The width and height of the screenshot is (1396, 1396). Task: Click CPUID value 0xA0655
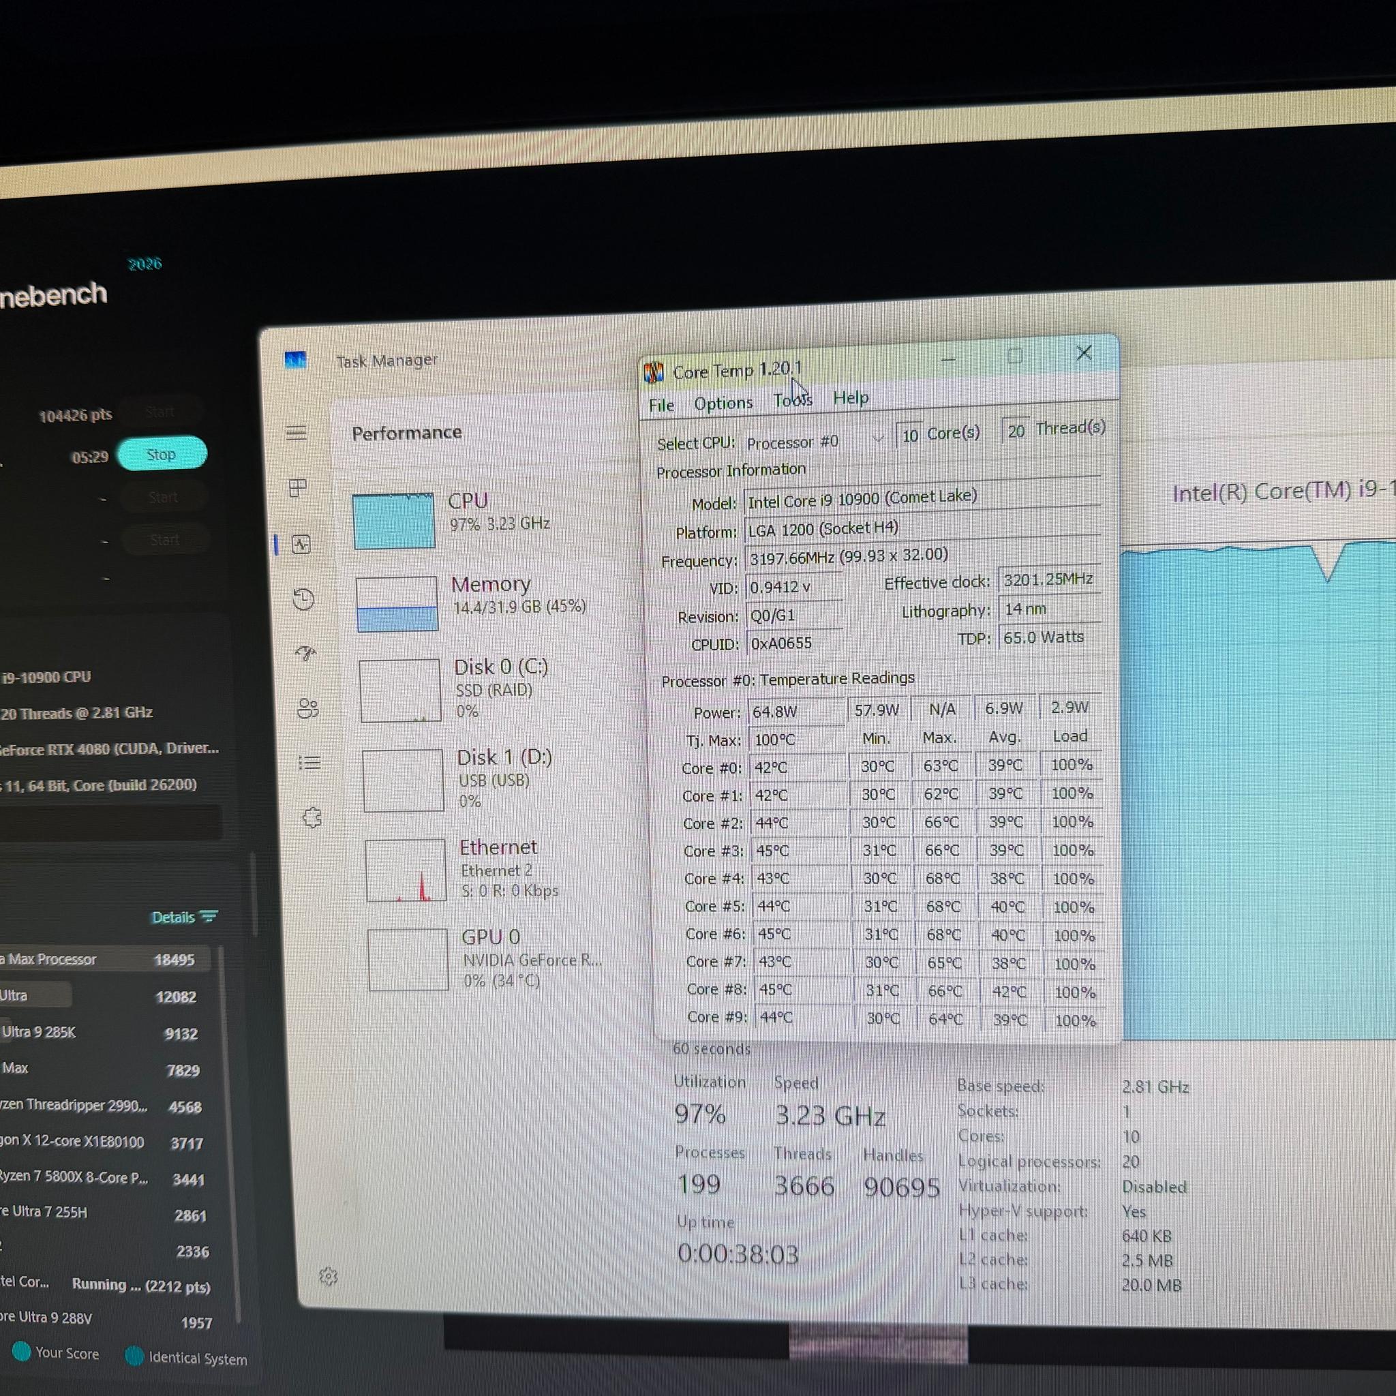click(x=795, y=642)
